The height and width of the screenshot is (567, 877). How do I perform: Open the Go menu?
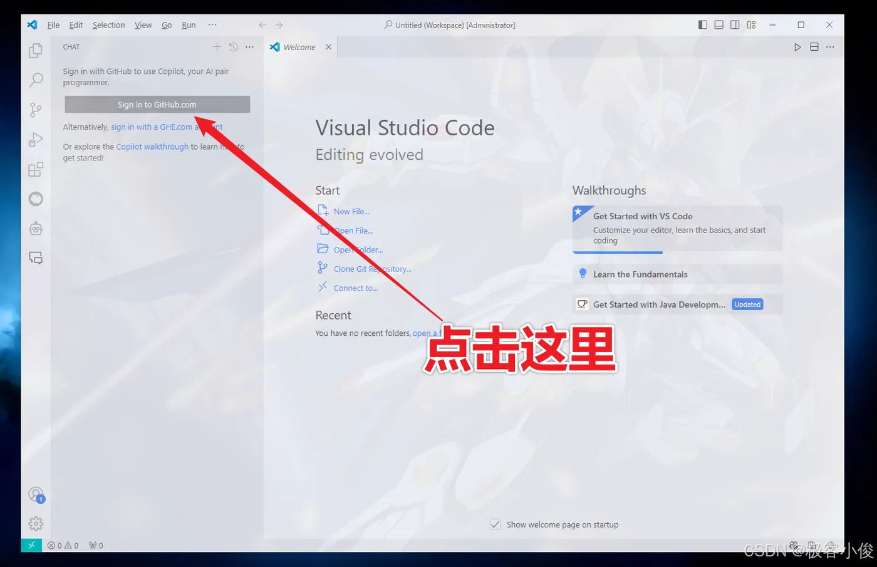(167, 25)
